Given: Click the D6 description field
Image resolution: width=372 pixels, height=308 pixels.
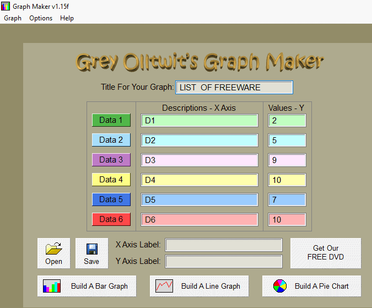Looking at the screenshot, I should click(200, 219).
